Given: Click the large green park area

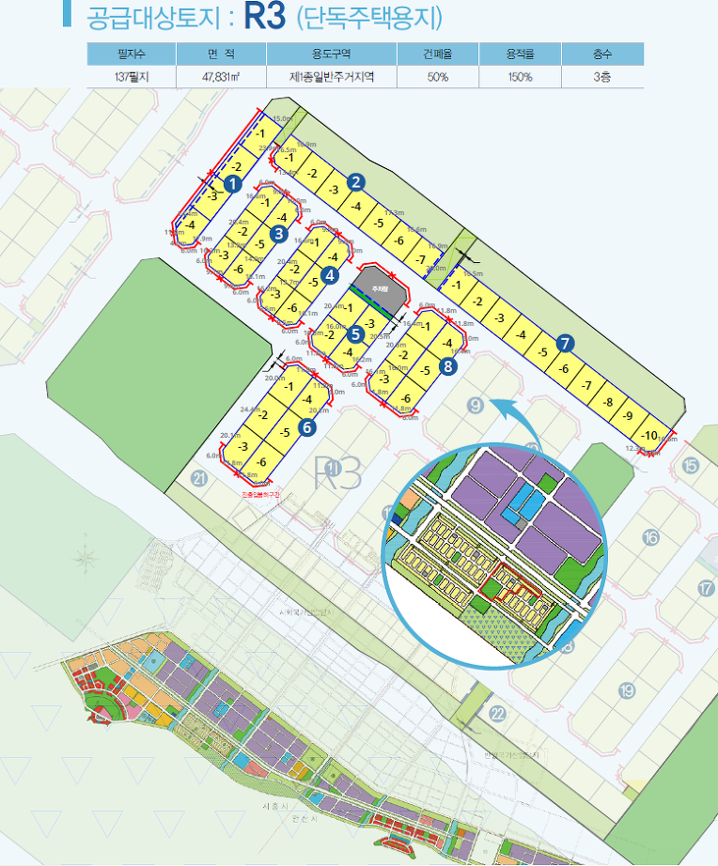Looking at the screenshot, I should click(x=161, y=373).
